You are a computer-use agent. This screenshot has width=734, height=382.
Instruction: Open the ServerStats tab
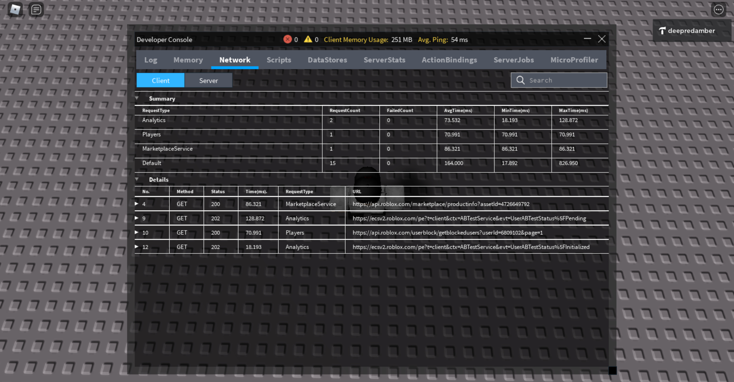(x=384, y=60)
